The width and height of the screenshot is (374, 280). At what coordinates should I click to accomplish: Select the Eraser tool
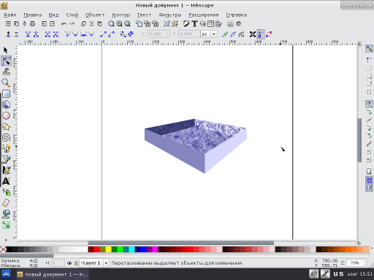(6, 203)
